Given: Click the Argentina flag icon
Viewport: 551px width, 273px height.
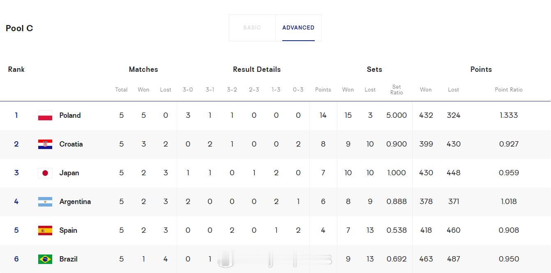Looking at the screenshot, I should pos(45,202).
